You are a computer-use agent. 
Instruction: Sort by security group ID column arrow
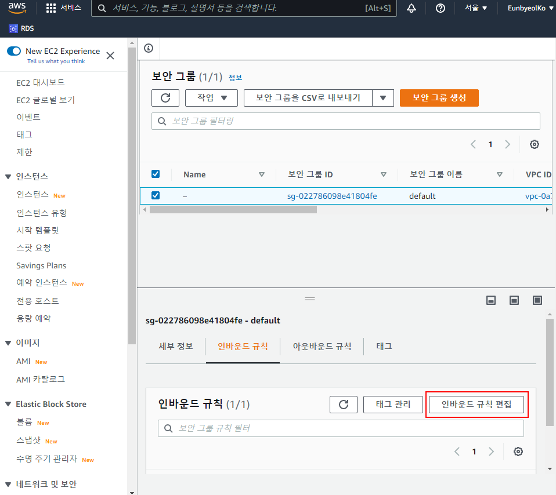tap(383, 174)
